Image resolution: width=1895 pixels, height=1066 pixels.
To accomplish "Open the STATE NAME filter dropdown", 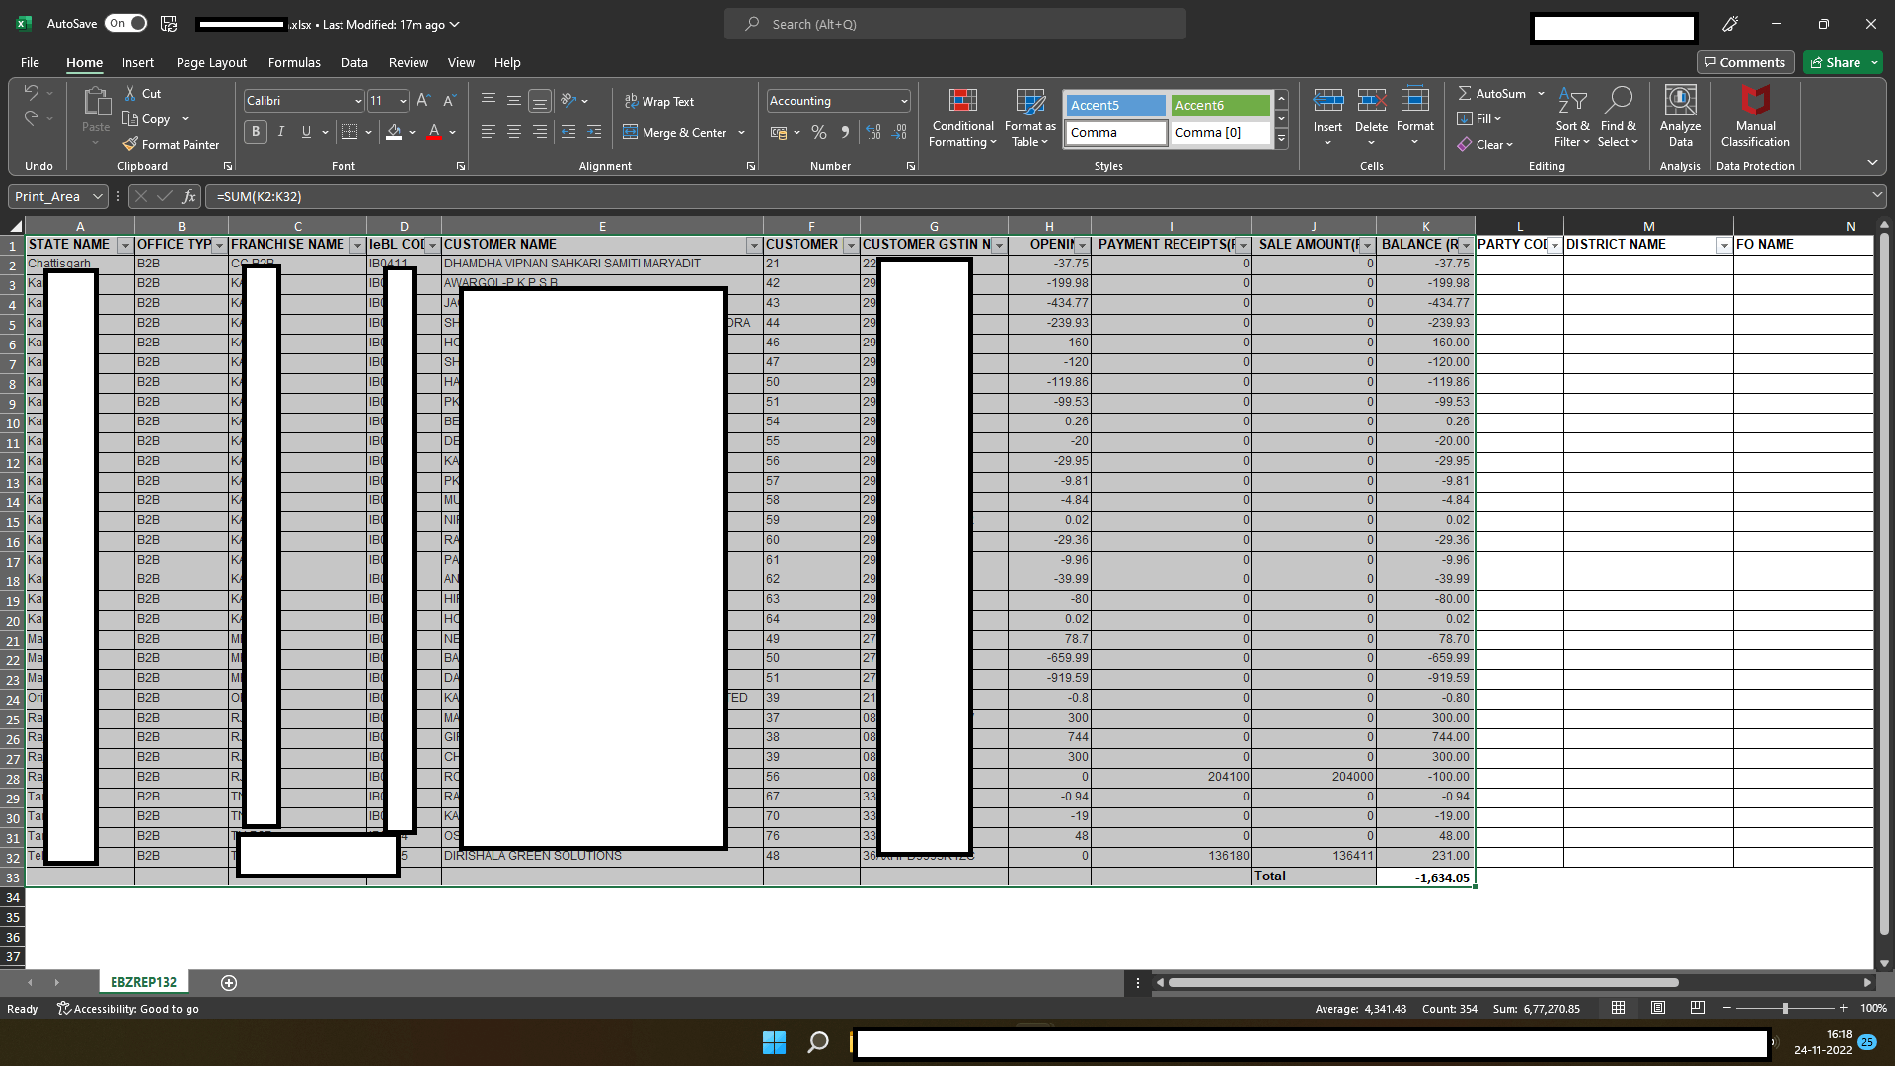I will (124, 245).
